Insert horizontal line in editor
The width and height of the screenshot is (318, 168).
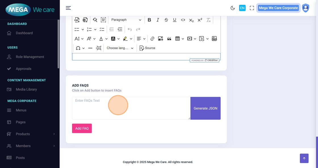90,48
